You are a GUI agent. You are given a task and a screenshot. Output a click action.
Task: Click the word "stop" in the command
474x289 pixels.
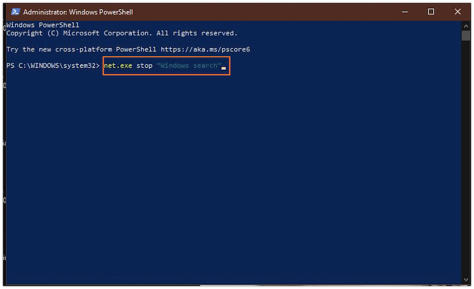(144, 66)
